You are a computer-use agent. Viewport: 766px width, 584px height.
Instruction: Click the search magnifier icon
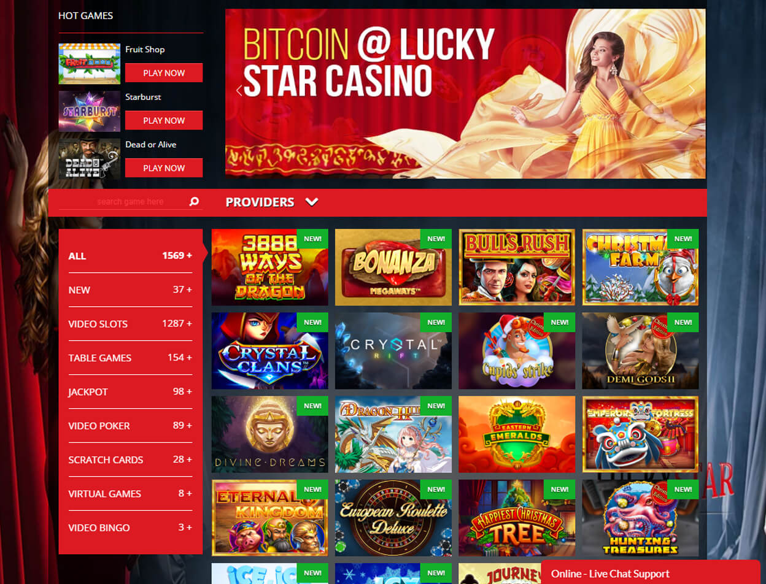coord(194,201)
